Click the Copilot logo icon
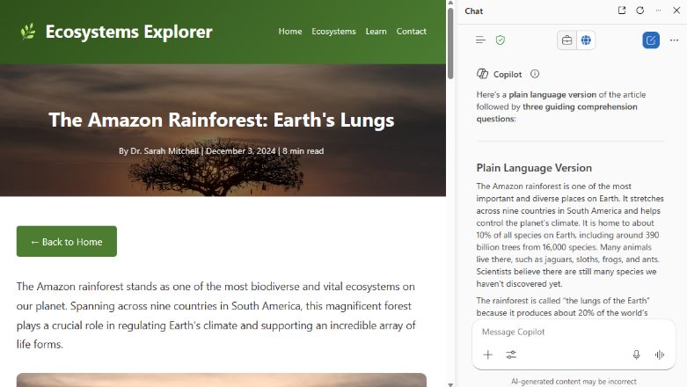The height and width of the screenshot is (387, 687). pos(482,74)
